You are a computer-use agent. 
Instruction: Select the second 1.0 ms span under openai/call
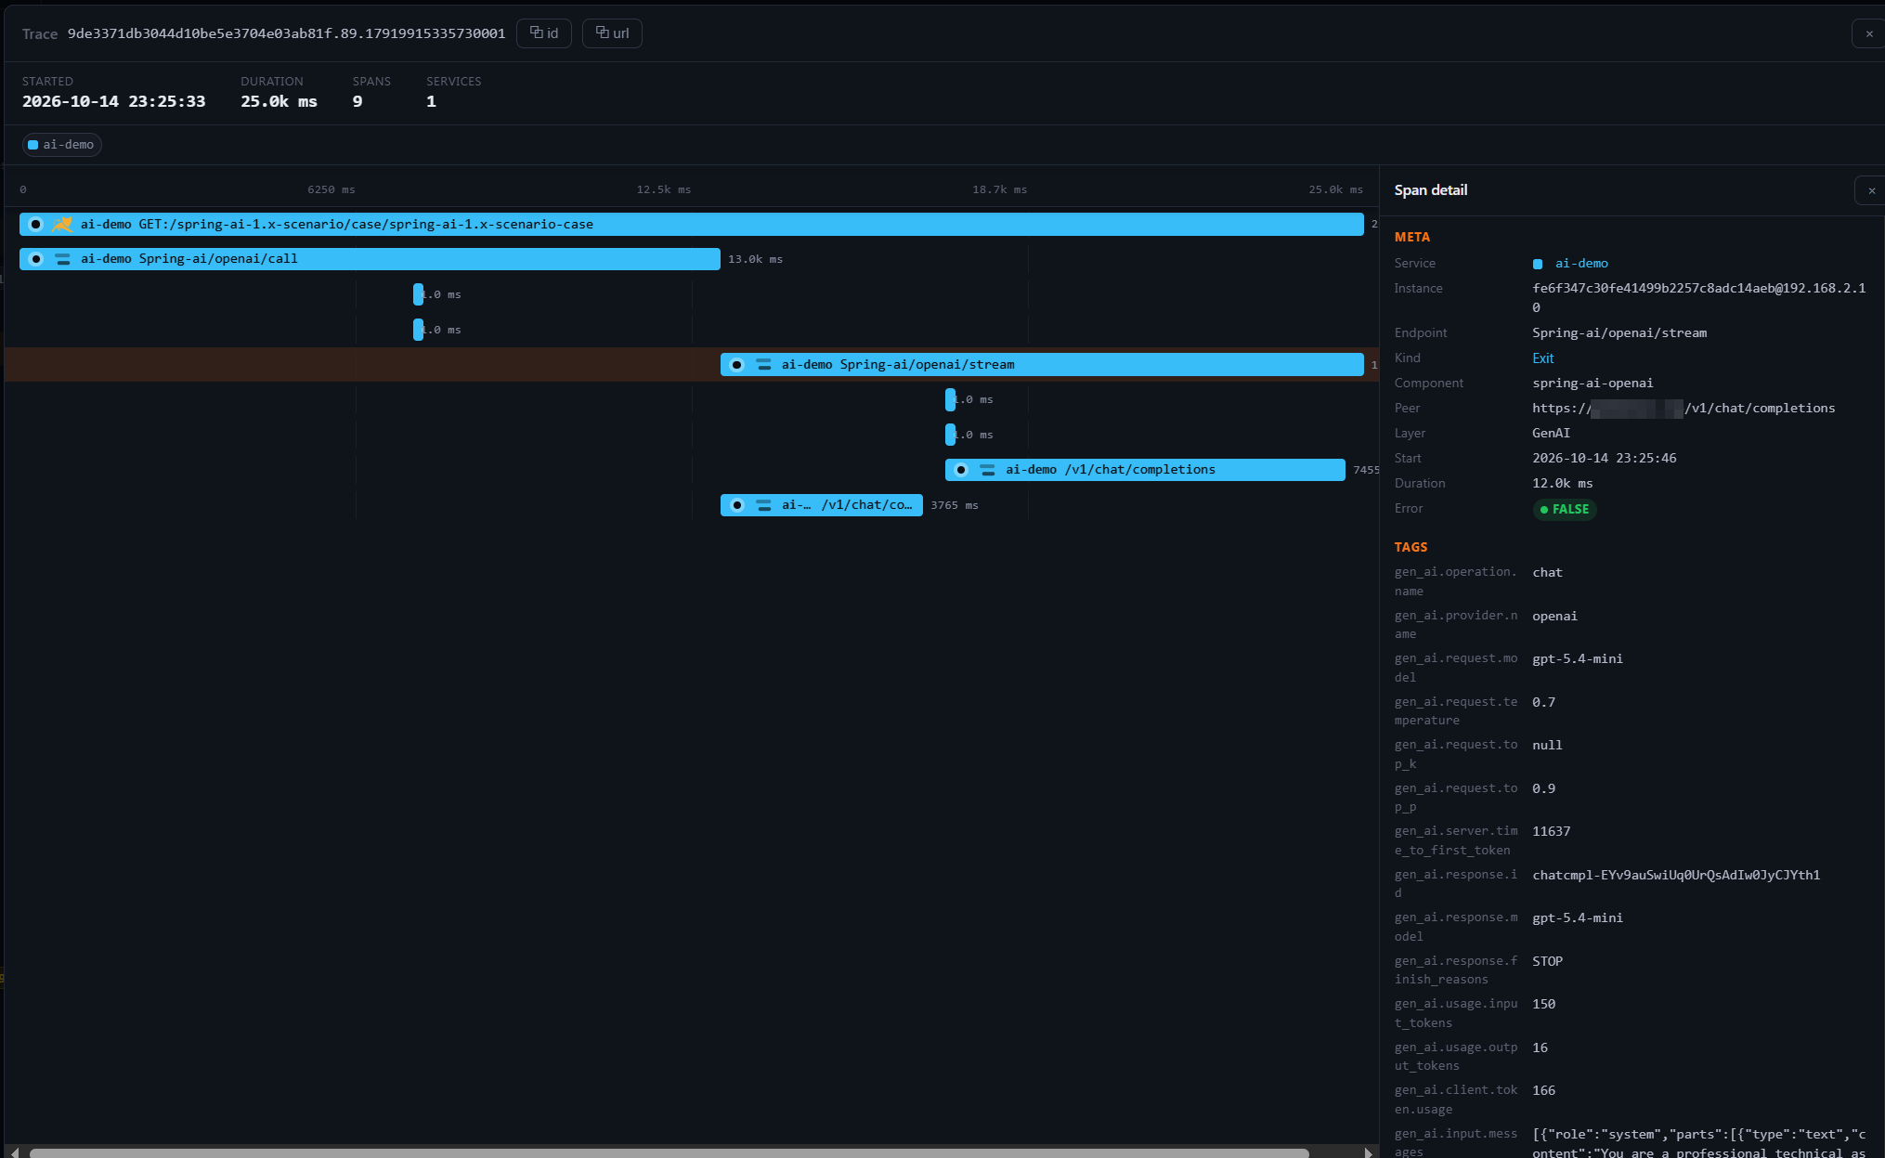[x=419, y=330]
